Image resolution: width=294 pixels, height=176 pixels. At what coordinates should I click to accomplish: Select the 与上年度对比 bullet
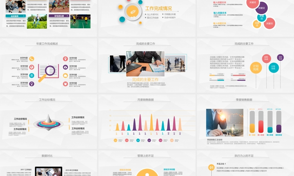pyautogui.click(x=153, y=14)
